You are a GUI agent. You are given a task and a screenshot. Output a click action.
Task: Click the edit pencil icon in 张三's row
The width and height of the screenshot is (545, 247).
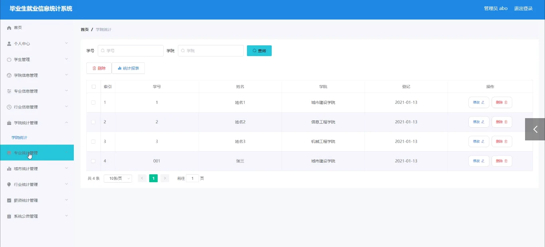(x=483, y=161)
